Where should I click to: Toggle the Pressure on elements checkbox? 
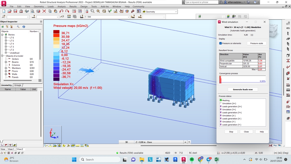[x=221, y=43]
